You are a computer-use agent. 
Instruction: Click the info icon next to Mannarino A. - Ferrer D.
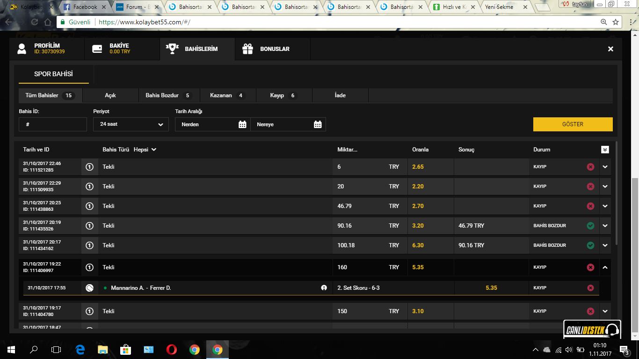coord(324,288)
